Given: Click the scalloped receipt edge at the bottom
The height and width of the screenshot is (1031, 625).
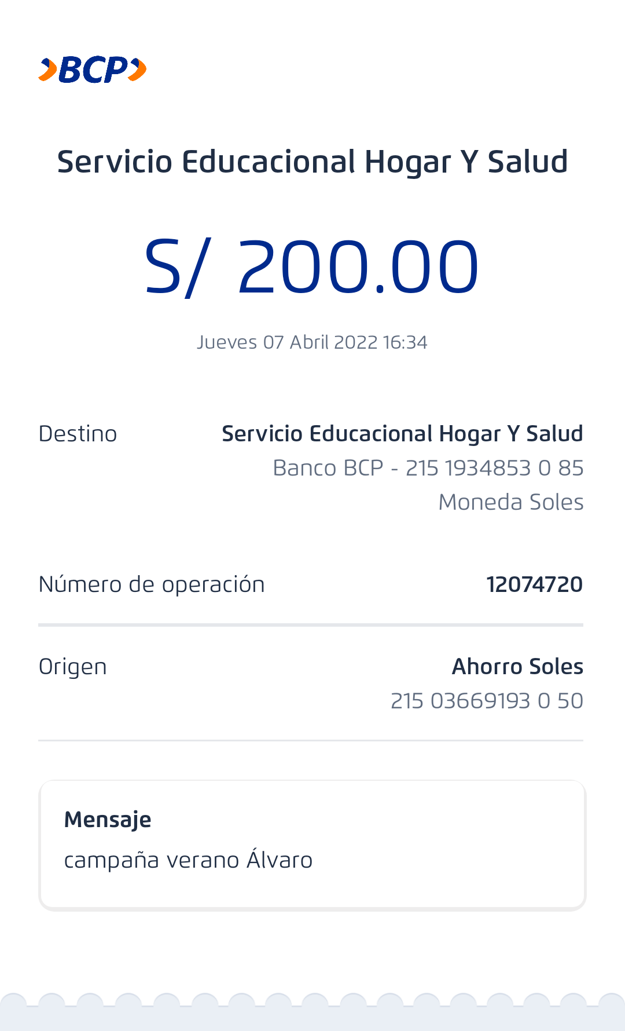Looking at the screenshot, I should point(312,1011).
